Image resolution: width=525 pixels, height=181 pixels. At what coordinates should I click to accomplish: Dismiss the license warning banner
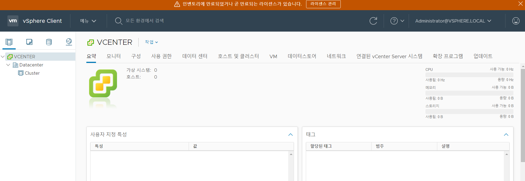(520, 4)
